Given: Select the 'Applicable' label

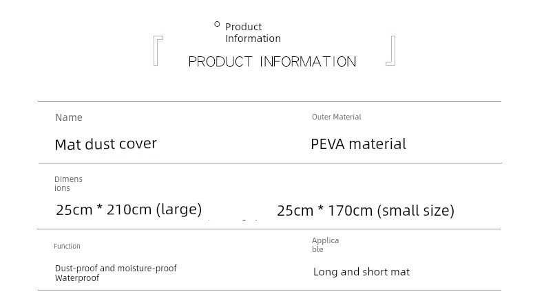Looking at the screenshot, I should tap(326, 245).
